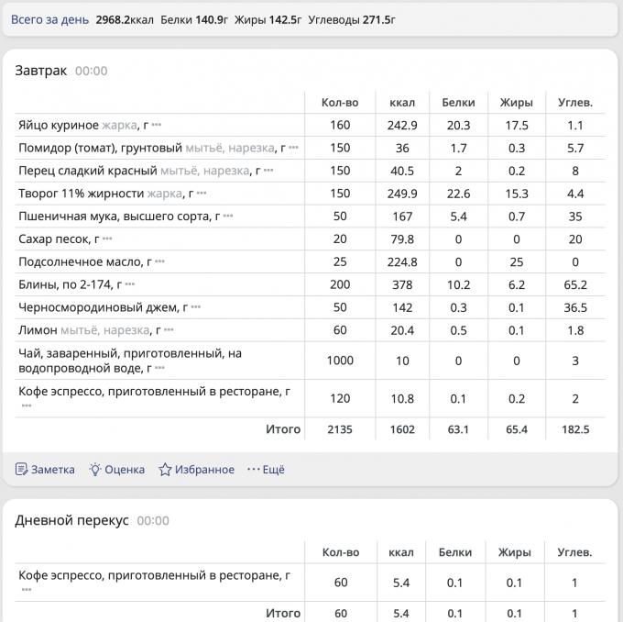Open the ellipsis menu for Яйцо куриное
The width and height of the screenshot is (623, 622).
point(157,125)
